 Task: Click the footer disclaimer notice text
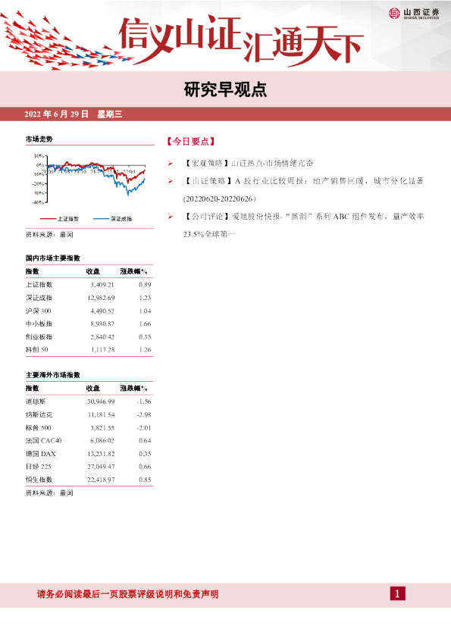(128, 594)
